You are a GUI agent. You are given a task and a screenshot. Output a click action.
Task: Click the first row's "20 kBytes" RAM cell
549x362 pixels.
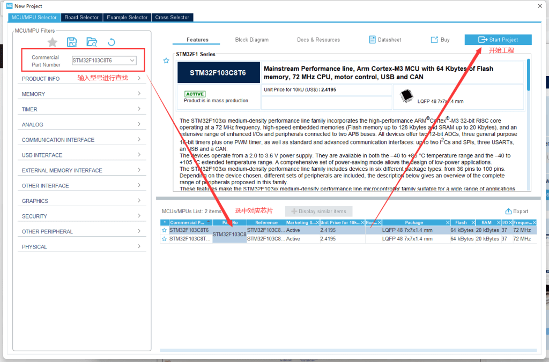coord(488,230)
